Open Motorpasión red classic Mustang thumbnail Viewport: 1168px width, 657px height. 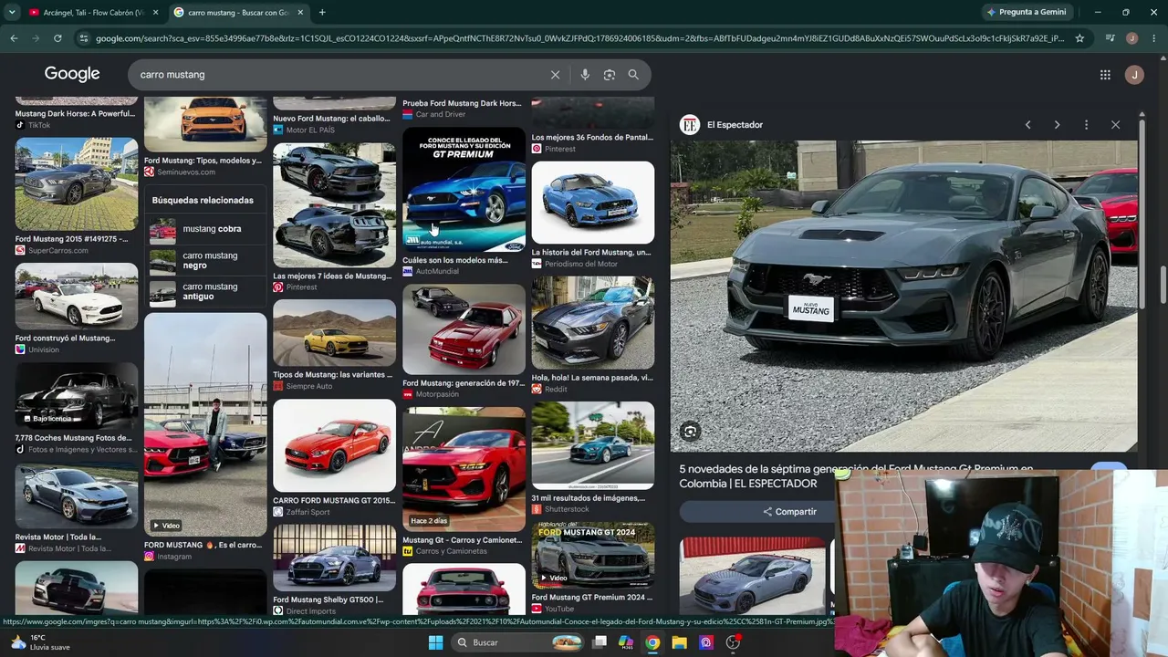[x=464, y=329]
